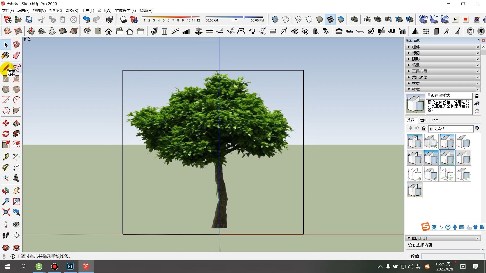486x273 pixels.
Task: Click the Undo arrow in toolbar
Action: [86, 19]
